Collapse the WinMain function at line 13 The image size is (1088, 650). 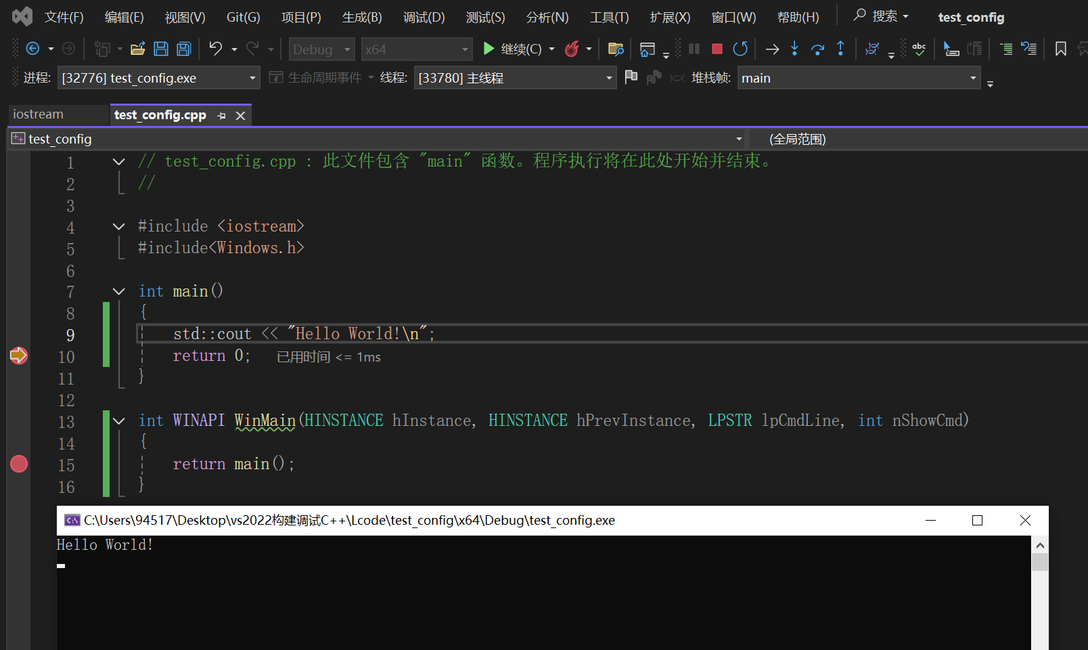pos(119,420)
